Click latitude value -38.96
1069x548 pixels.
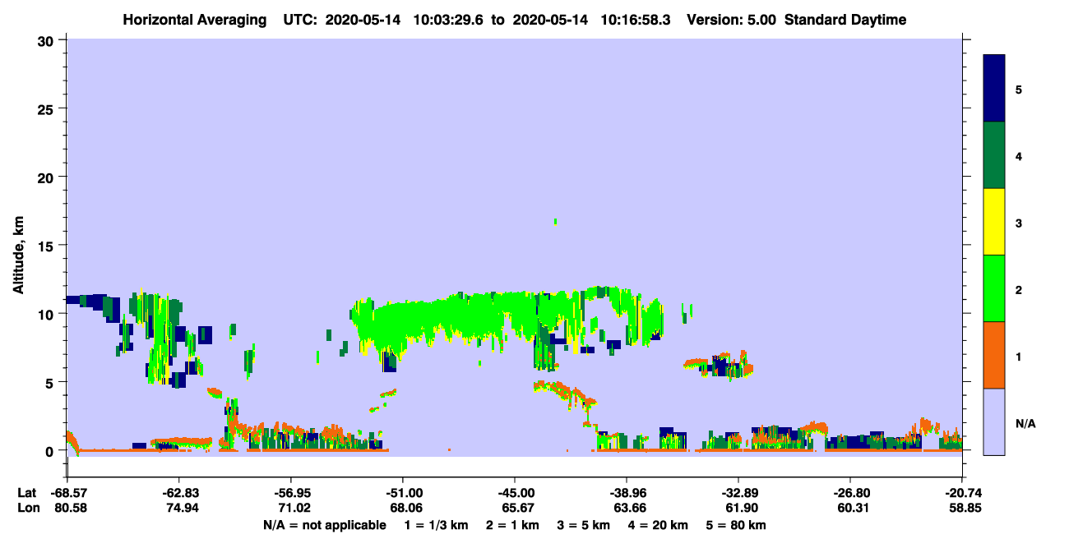point(627,493)
